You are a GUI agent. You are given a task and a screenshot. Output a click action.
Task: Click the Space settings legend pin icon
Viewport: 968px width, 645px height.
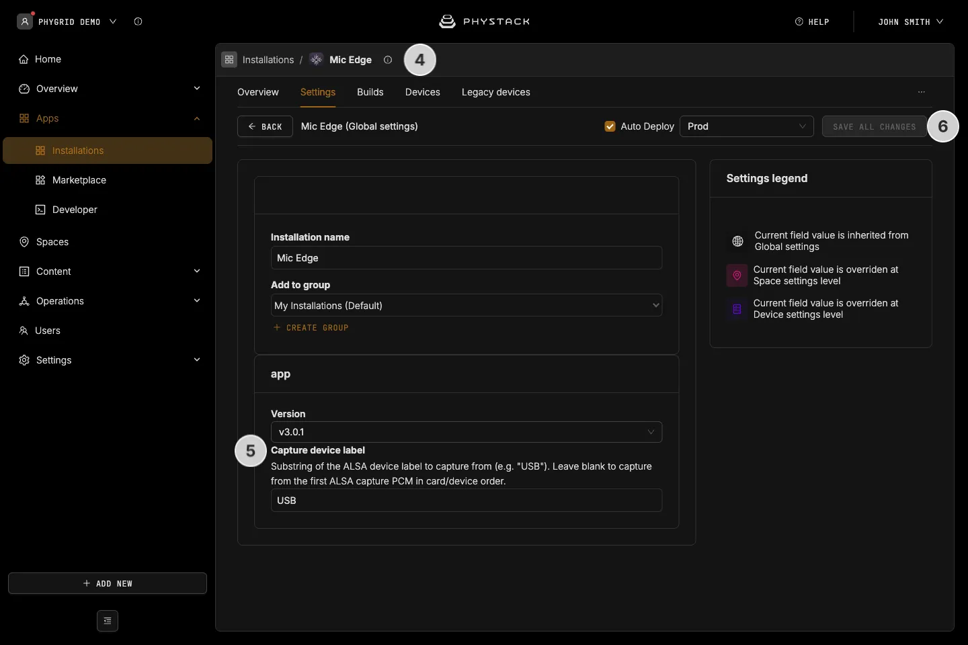tap(737, 275)
